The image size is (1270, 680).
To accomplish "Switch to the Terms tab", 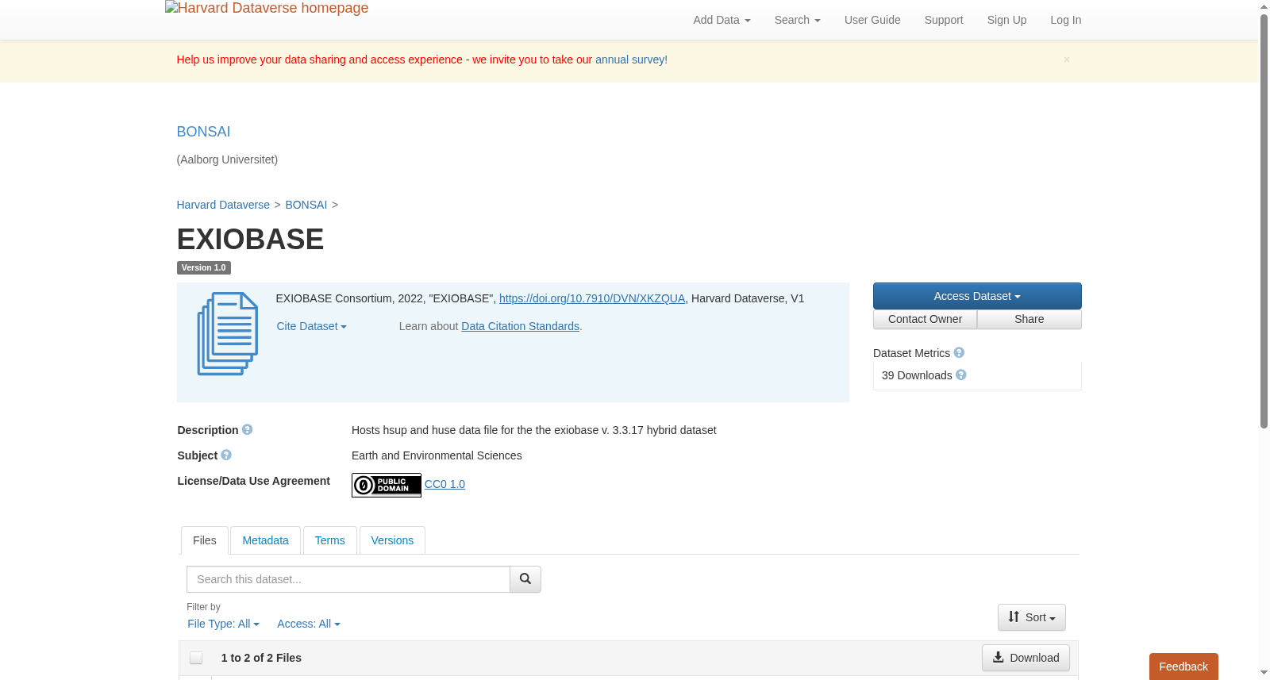I will point(329,540).
